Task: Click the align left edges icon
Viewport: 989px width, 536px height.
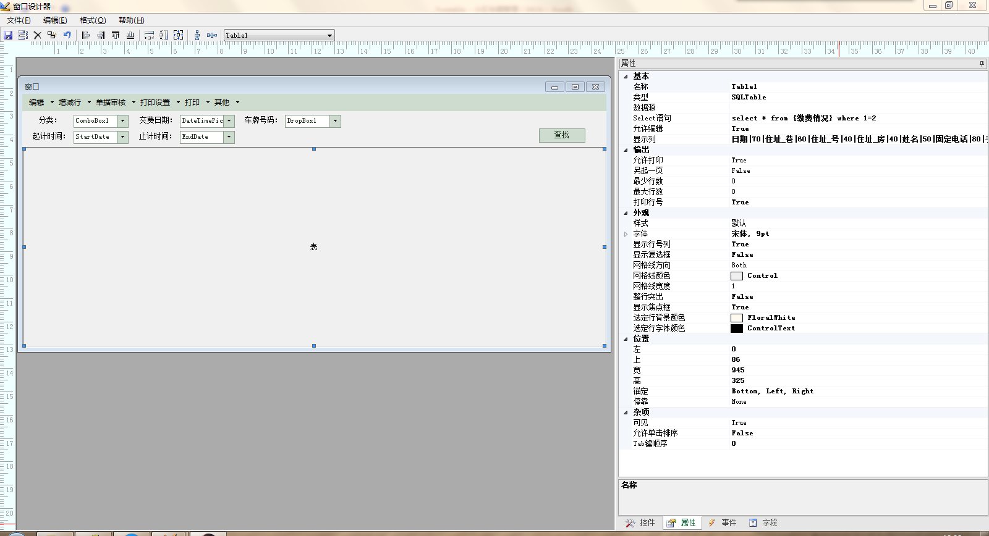Action: click(x=86, y=35)
